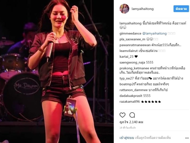Open kartai_23 commenter profile

(x=126, y=57)
